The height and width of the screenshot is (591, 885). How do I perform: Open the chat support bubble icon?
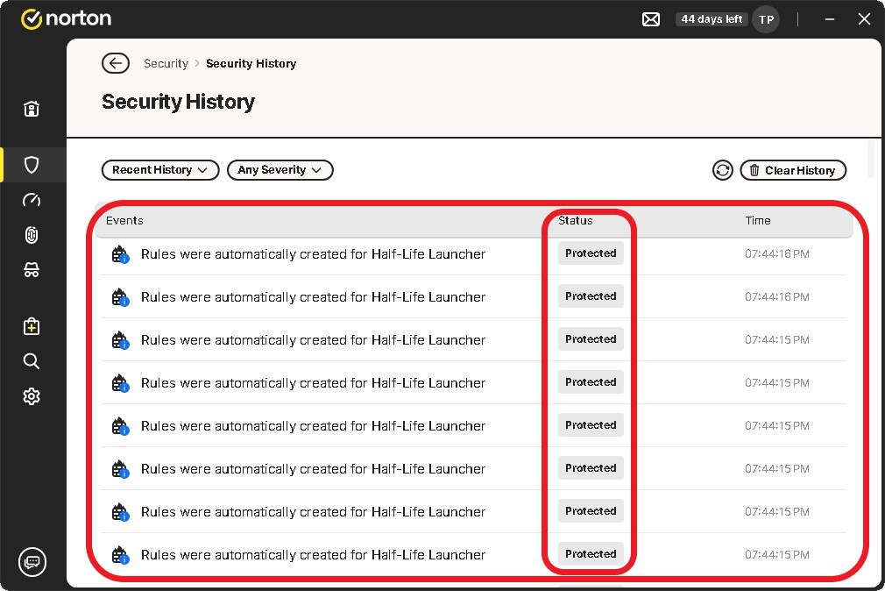pos(32,561)
